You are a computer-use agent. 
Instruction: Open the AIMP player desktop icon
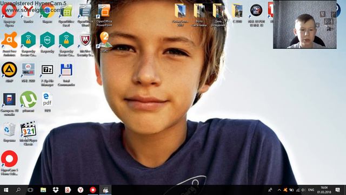pos(9,70)
